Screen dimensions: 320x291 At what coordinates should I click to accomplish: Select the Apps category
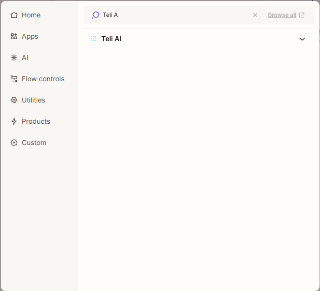click(x=24, y=36)
